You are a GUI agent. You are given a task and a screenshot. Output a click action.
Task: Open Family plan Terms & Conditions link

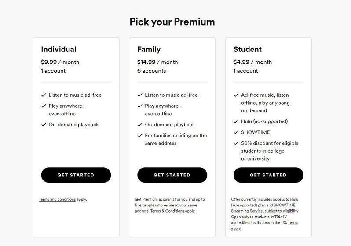click(167, 211)
